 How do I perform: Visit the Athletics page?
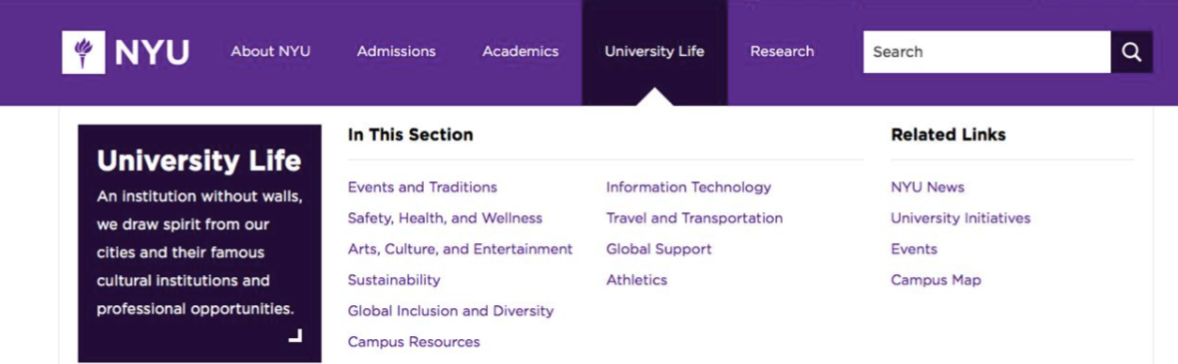(636, 280)
